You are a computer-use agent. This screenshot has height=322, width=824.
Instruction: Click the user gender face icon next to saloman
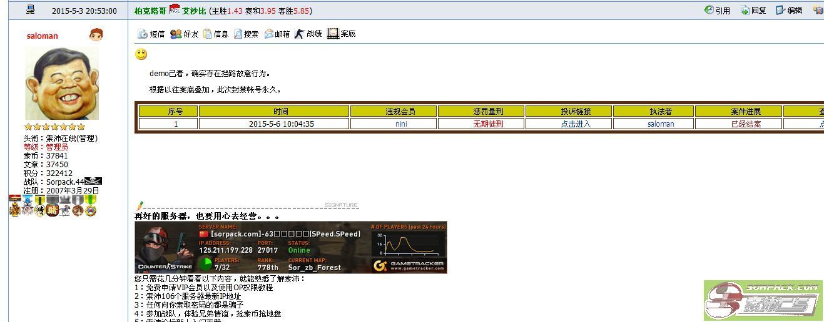click(95, 35)
